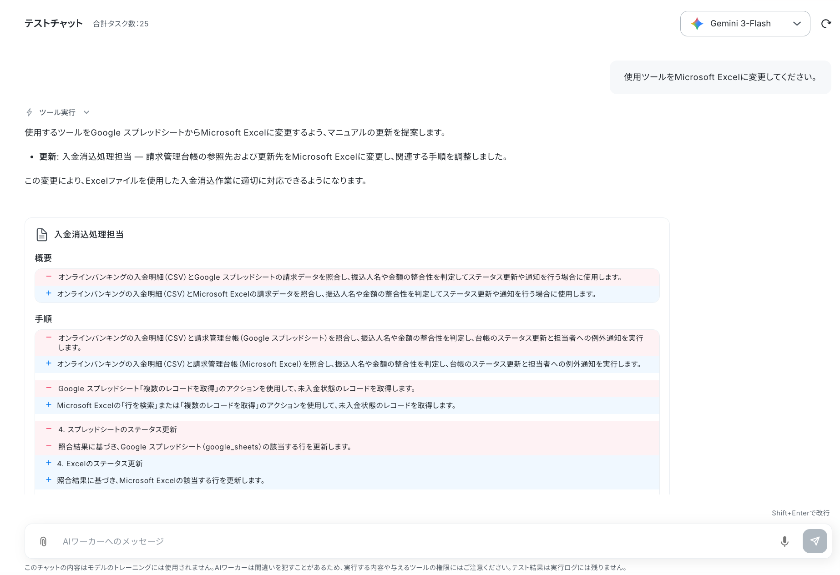Attach a file with the paperclip icon
Viewport: 840px width, 575px height.
click(x=43, y=541)
